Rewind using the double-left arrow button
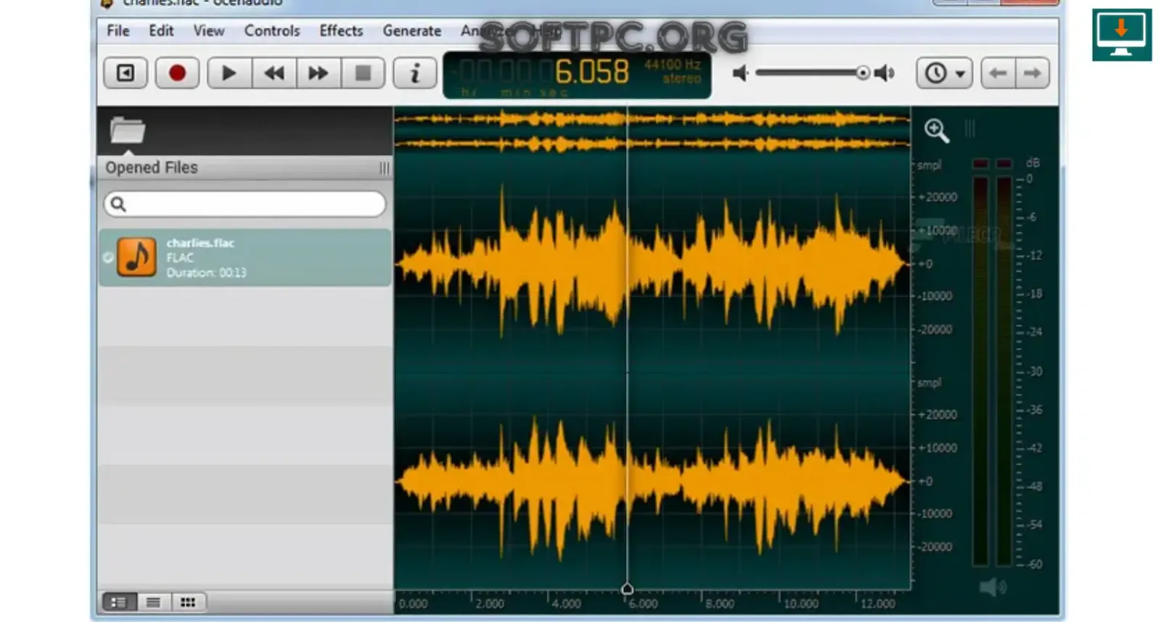This screenshot has width=1161, height=622. 274,73
